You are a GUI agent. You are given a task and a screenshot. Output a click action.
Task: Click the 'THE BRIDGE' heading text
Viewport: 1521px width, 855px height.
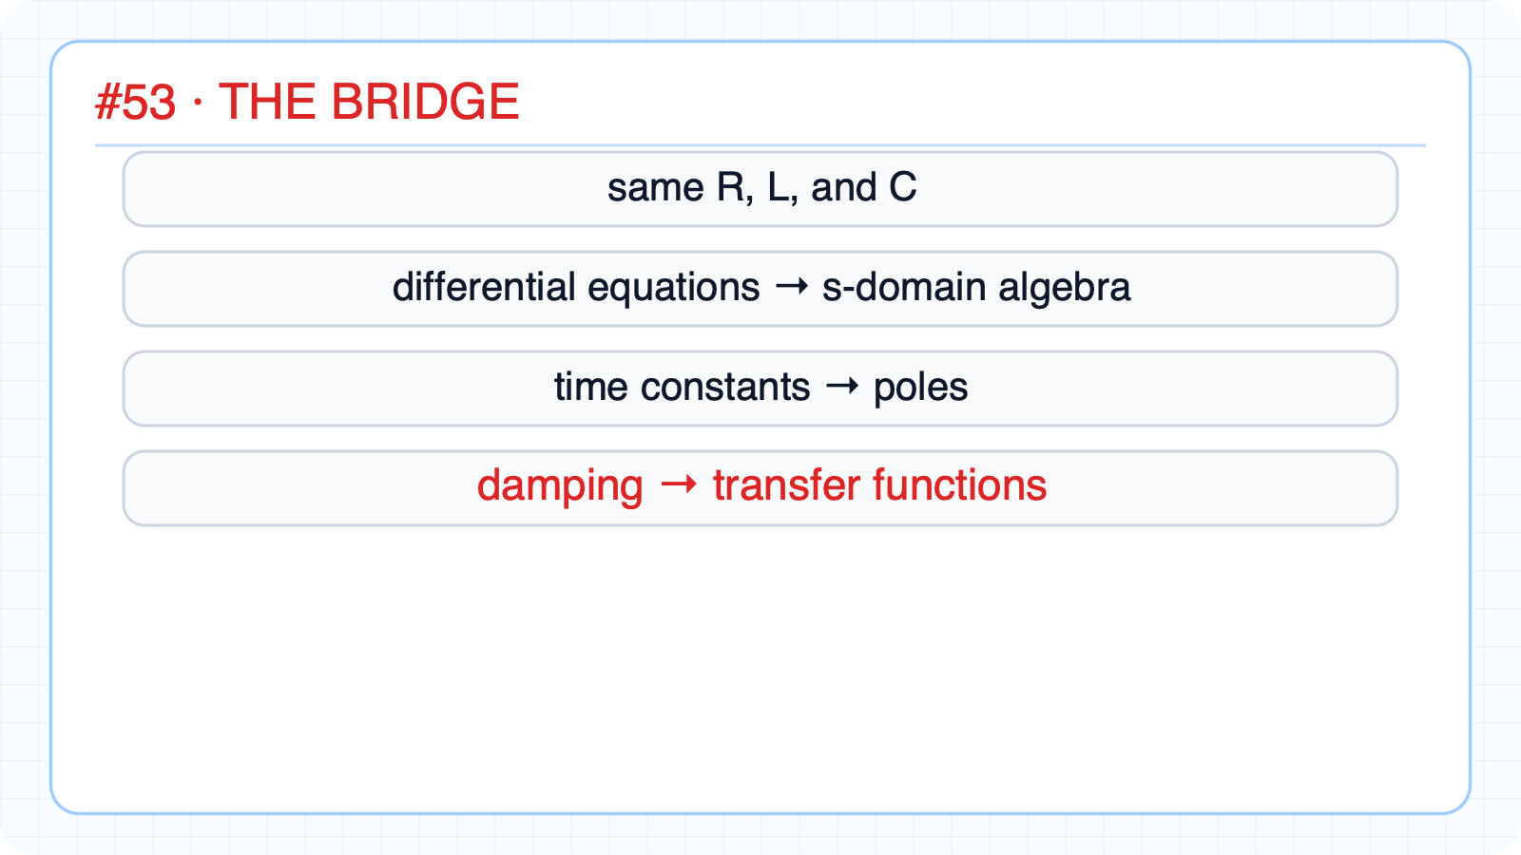point(369,102)
